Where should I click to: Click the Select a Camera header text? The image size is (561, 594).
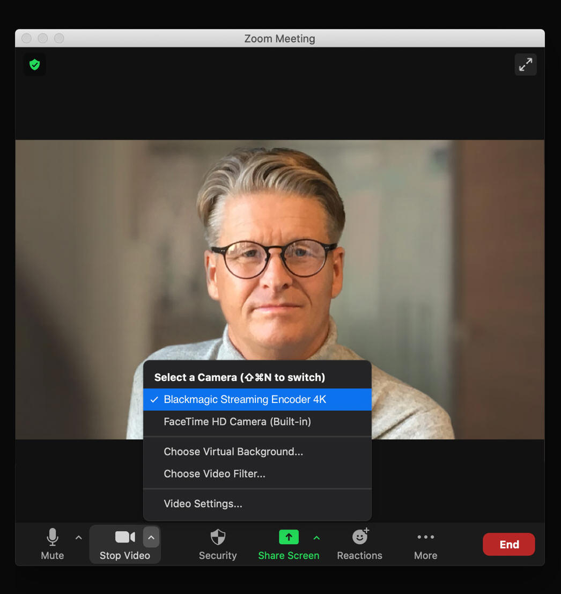(x=240, y=377)
